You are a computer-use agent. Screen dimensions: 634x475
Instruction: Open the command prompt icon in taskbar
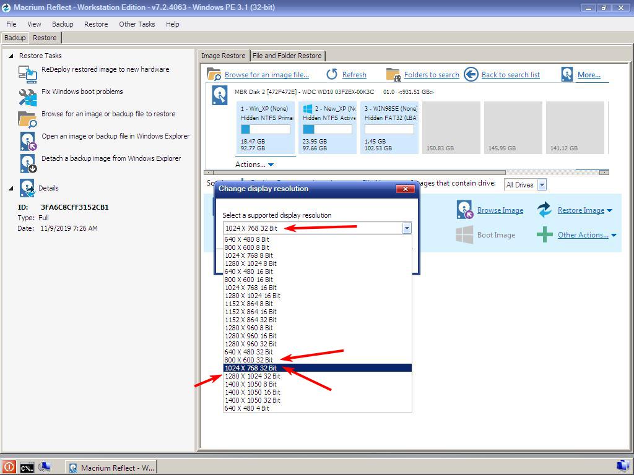(27, 468)
